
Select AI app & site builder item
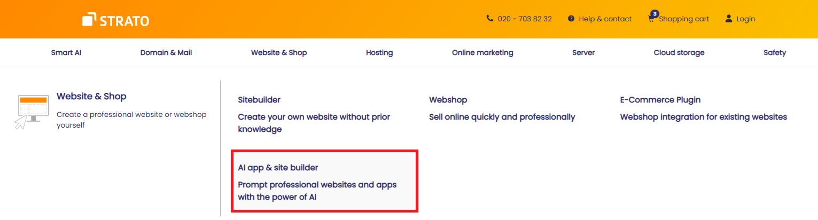coord(278,168)
